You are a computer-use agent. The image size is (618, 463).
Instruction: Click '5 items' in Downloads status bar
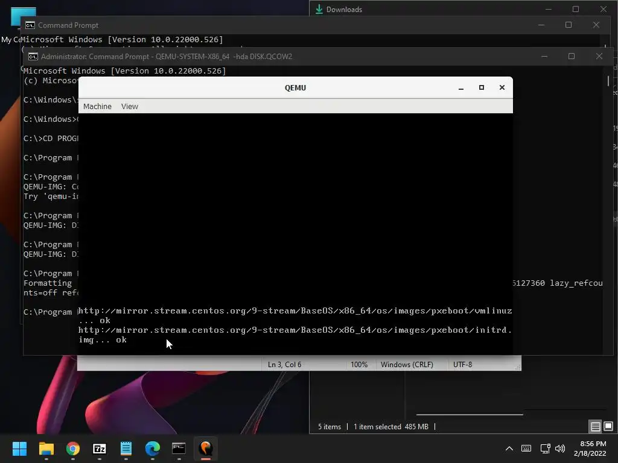(x=330, y=427)
